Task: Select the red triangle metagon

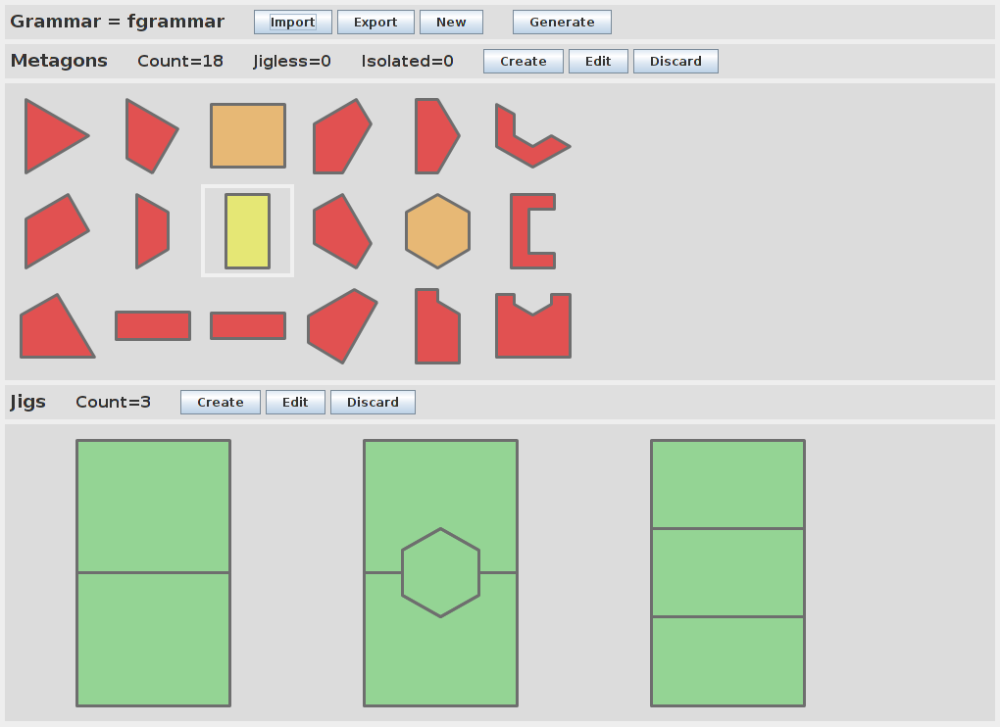Action: 49,136
